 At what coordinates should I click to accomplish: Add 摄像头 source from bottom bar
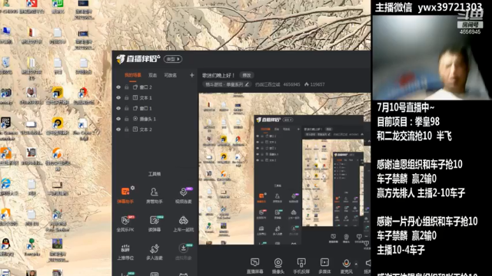coord(278,266)
